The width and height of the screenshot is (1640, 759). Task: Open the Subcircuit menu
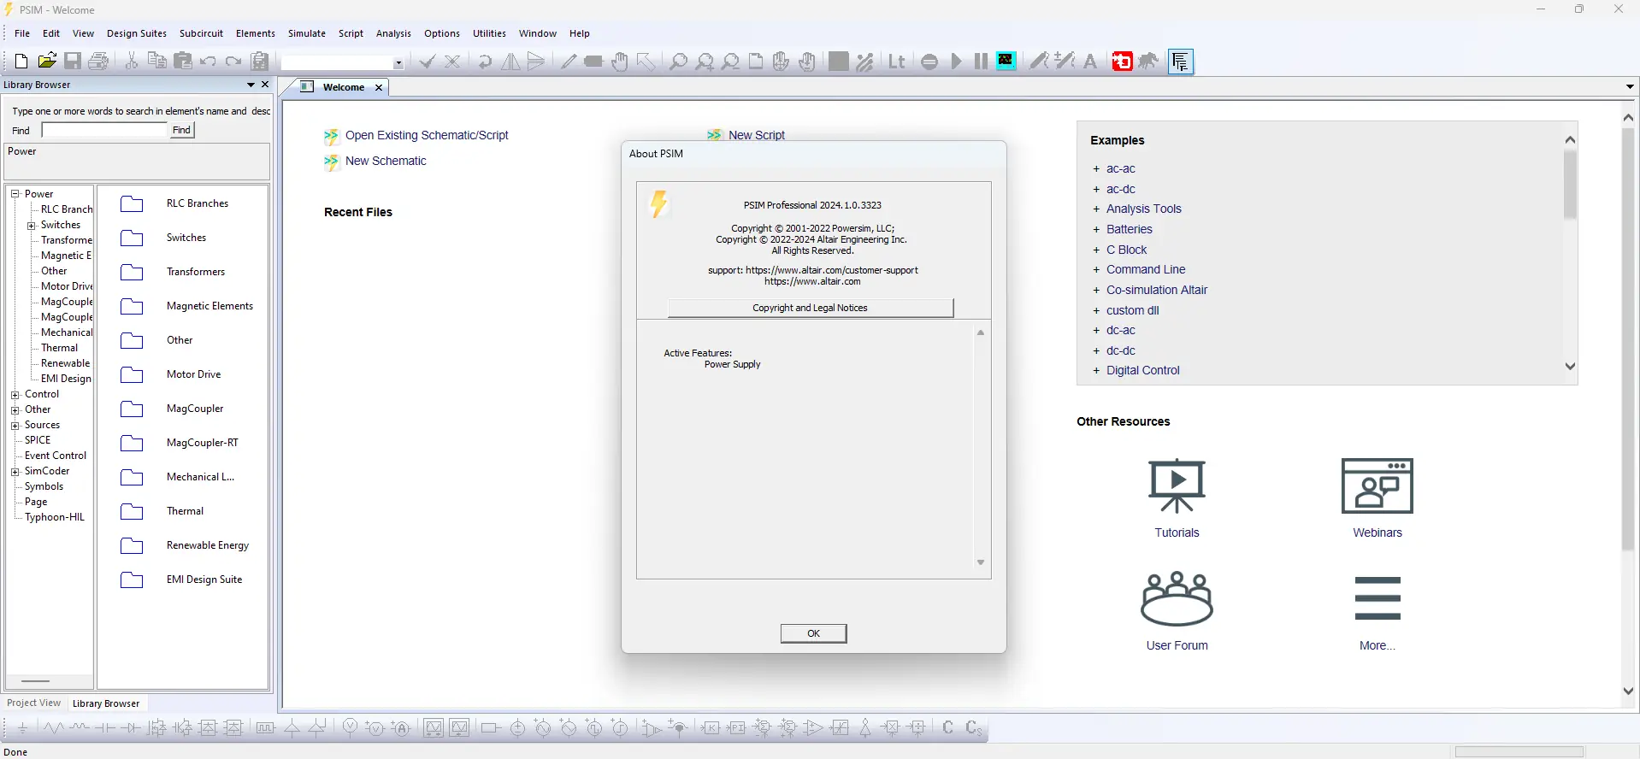click(201, 33)
